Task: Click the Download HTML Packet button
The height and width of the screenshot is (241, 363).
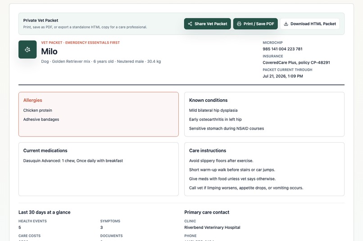Action: tap(310, 24)
